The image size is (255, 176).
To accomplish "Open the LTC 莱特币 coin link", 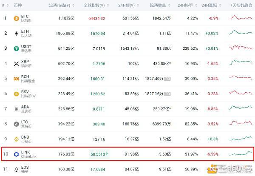I will [26, 124].
